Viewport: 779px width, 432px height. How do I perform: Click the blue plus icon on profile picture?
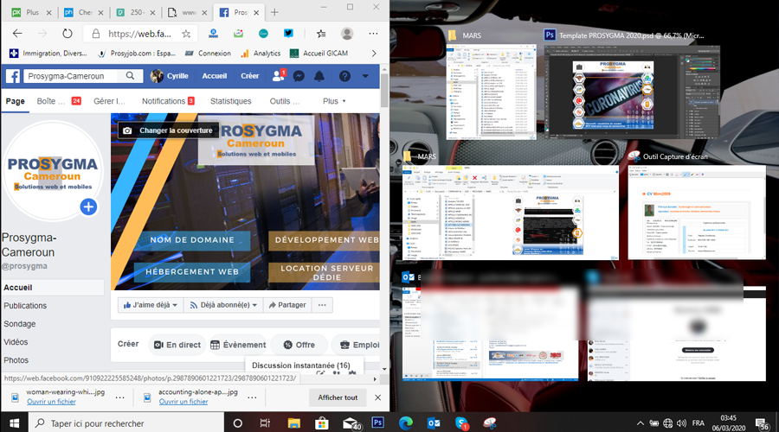point(88,206)
